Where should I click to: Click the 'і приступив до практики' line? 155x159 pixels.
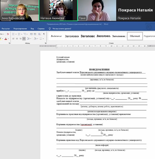click(x=69, y=96)
